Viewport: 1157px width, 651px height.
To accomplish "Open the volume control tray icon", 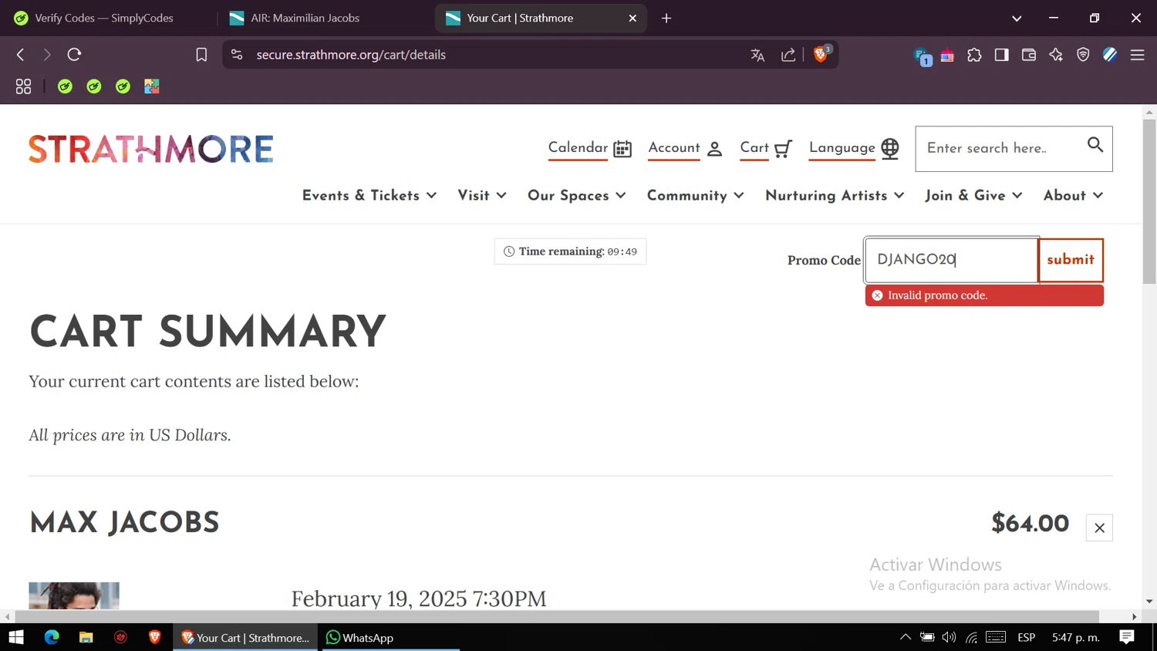I will click(949, 637).
